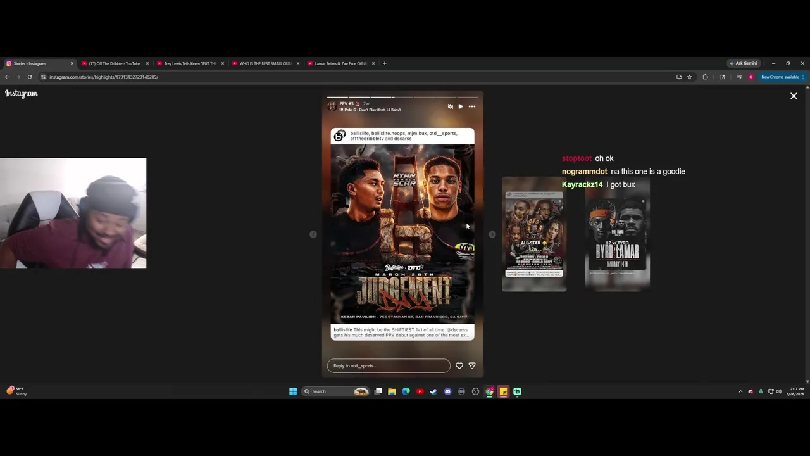Bookmark this page with the star icon
The height and width of the screenshot is (456, 810).
click(689, 77)
